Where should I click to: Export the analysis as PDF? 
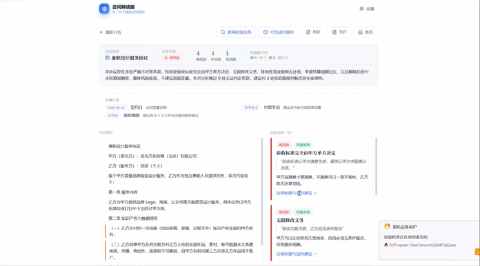(313, 32)
